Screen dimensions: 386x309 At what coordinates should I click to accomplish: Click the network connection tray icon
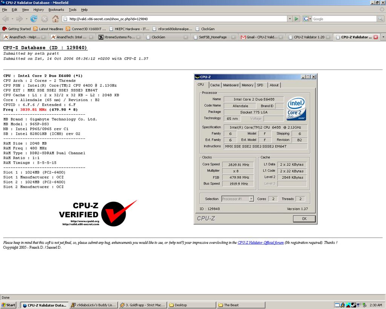tap(359, 305)
